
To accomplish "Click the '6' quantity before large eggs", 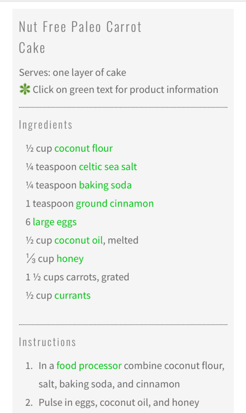I will click(x=28, y=222).
